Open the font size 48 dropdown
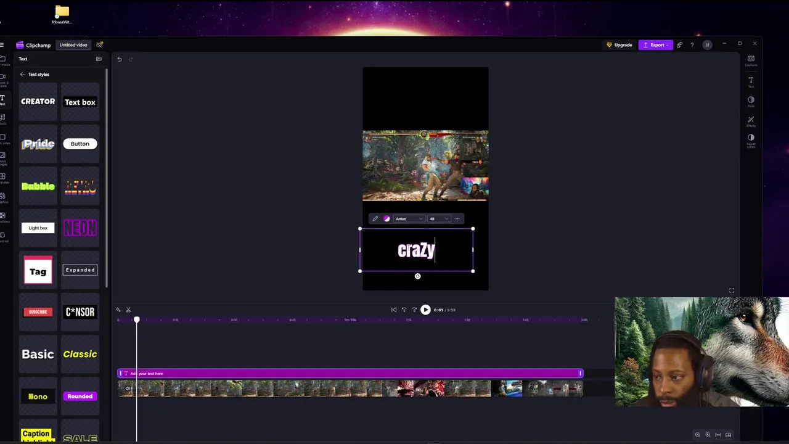 point(439,218)
